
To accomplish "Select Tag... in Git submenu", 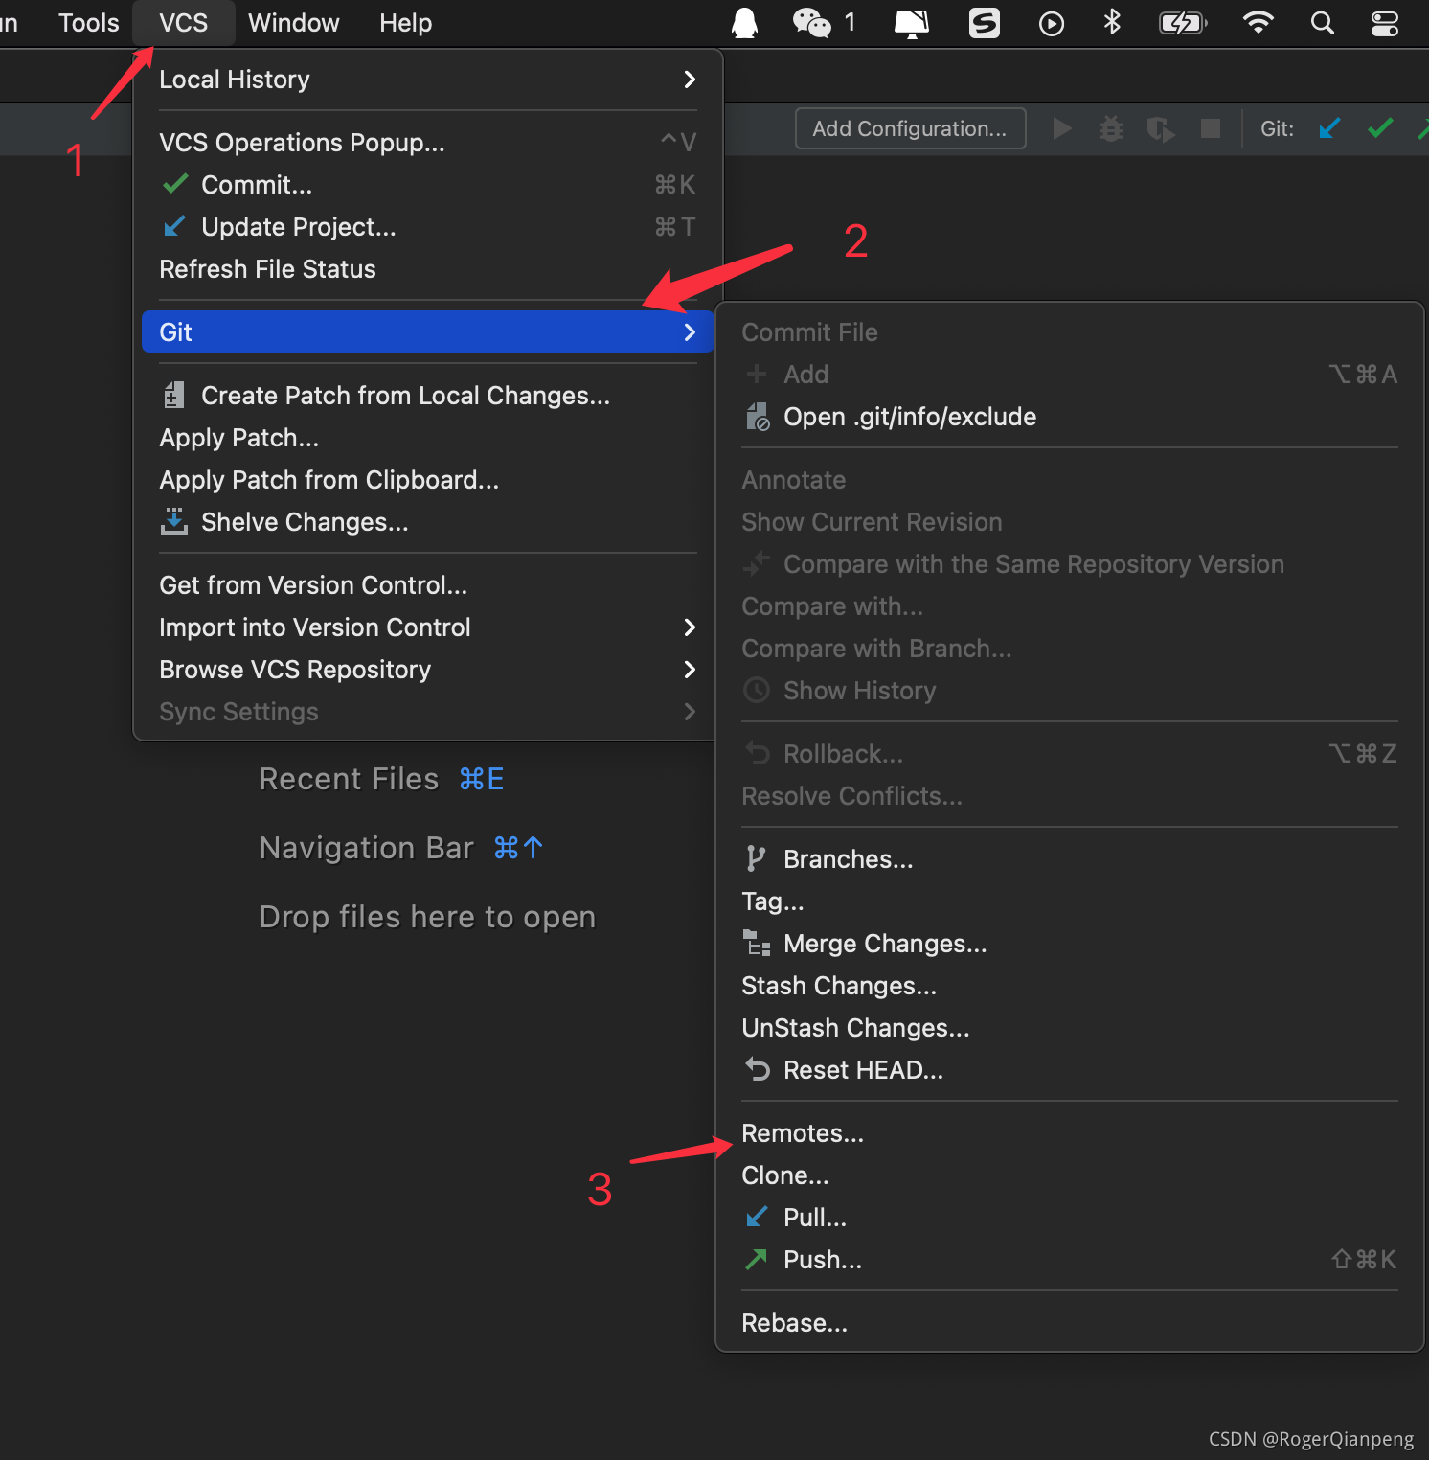I will [x=1070, y=901].
